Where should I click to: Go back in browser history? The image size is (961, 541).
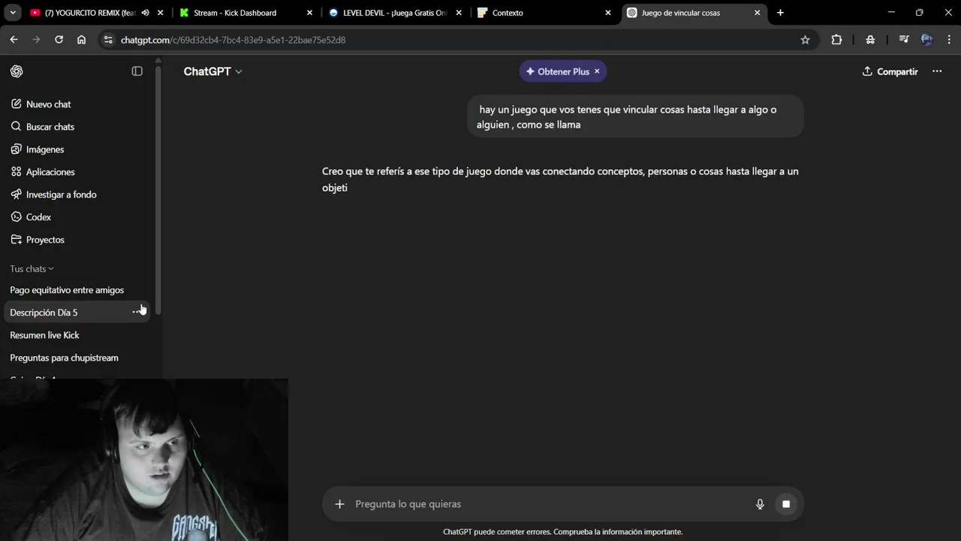tap(14, 40)
